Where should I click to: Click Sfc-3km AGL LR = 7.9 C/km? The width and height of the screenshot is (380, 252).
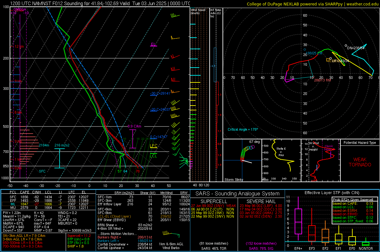(24, 236)
